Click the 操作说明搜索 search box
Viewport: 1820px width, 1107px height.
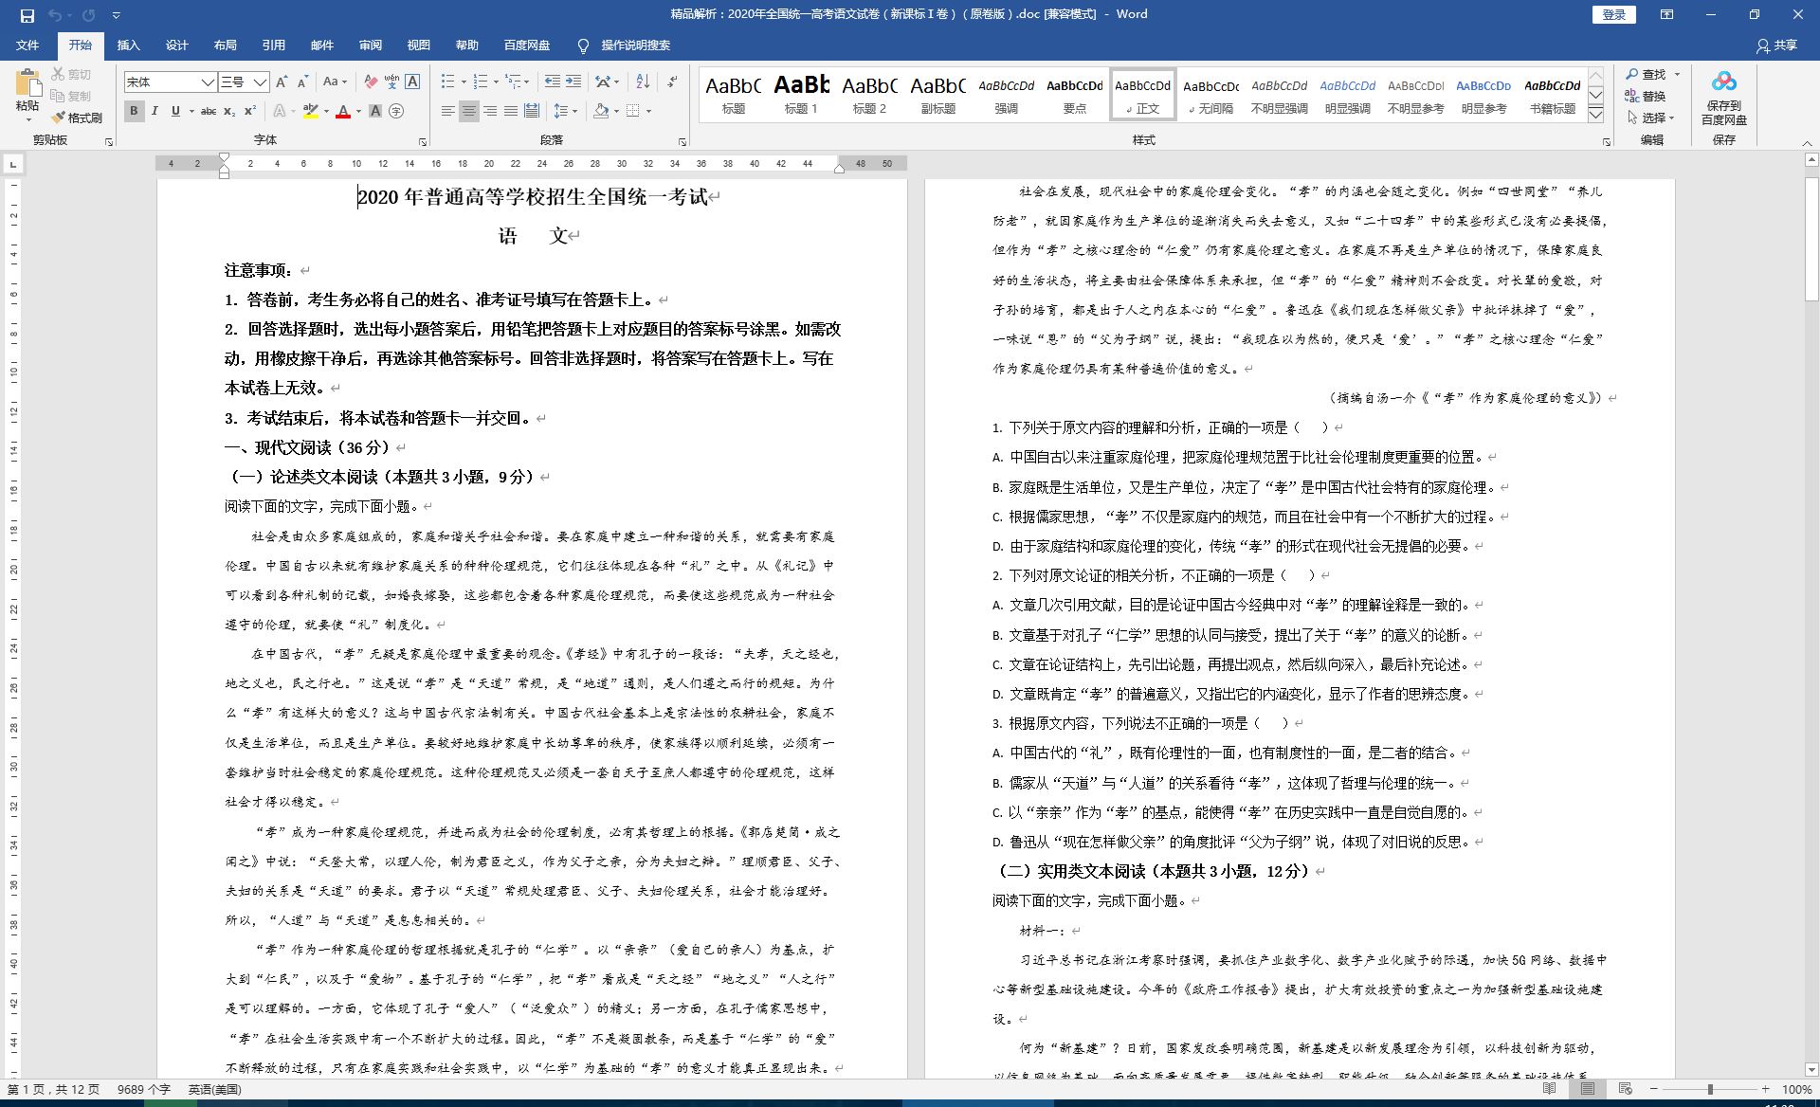point(635,45)
